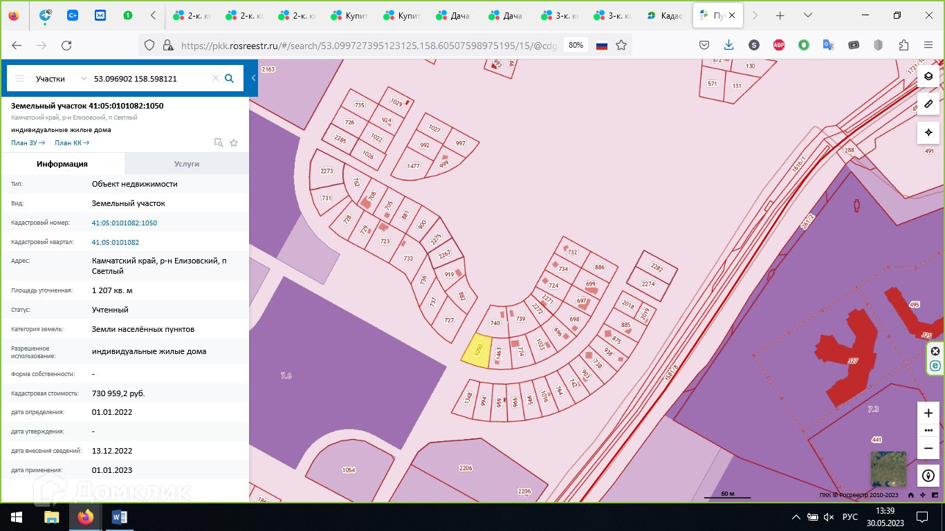
Task: List all open browser tabs
Action: pyautogui.click(x=807, y=15)
